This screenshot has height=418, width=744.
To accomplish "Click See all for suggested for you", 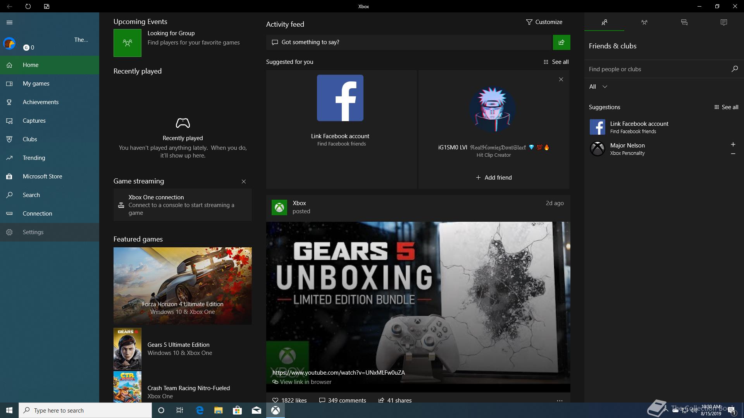I will pos(556,62).
